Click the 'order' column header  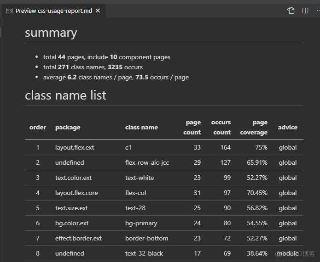(38, 128)
